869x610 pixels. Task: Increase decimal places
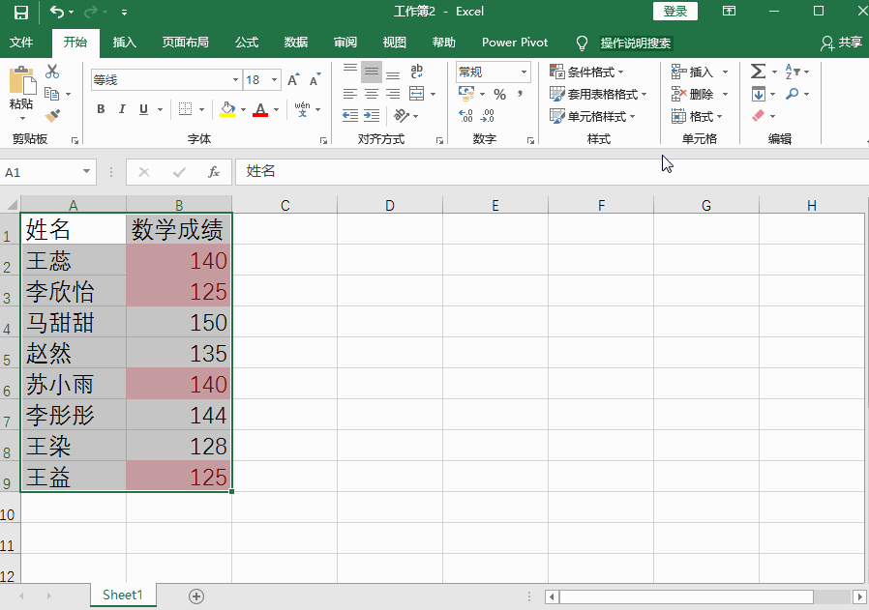466,116
